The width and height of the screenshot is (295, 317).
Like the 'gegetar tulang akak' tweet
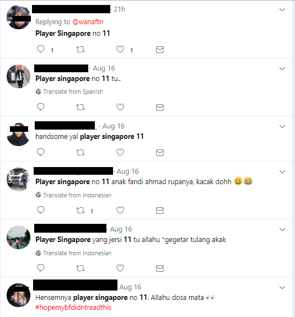tap(120, 268)
